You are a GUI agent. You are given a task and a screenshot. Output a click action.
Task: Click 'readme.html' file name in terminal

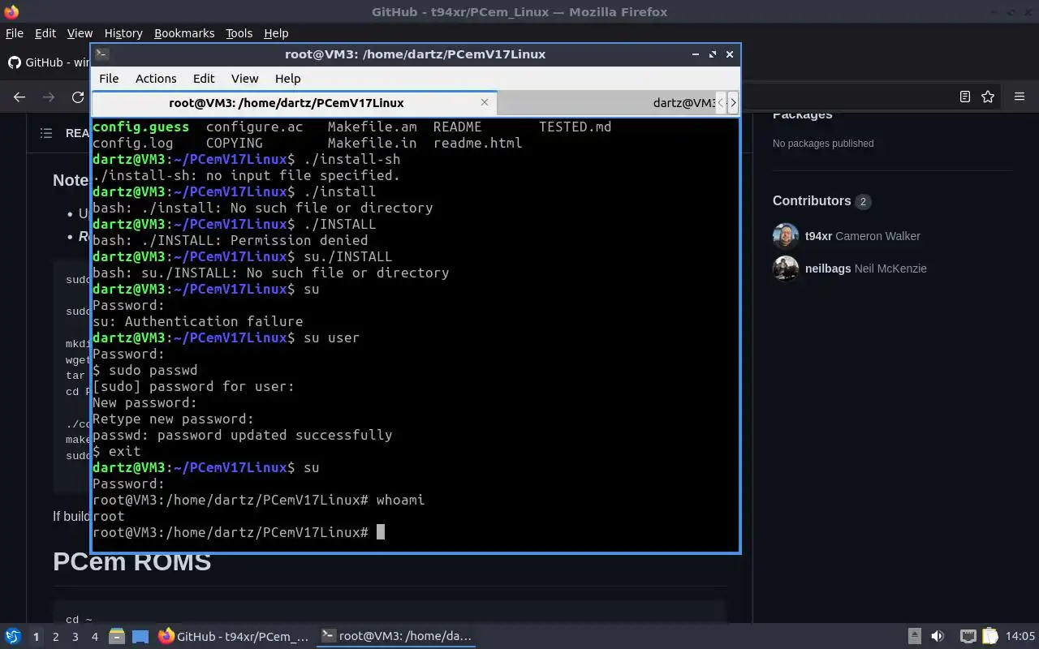click(477, 143)
